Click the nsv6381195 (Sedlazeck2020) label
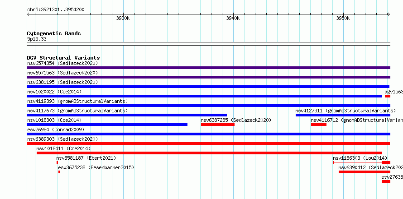The height and width of the screenshot is (199, 403). (62, 82)
